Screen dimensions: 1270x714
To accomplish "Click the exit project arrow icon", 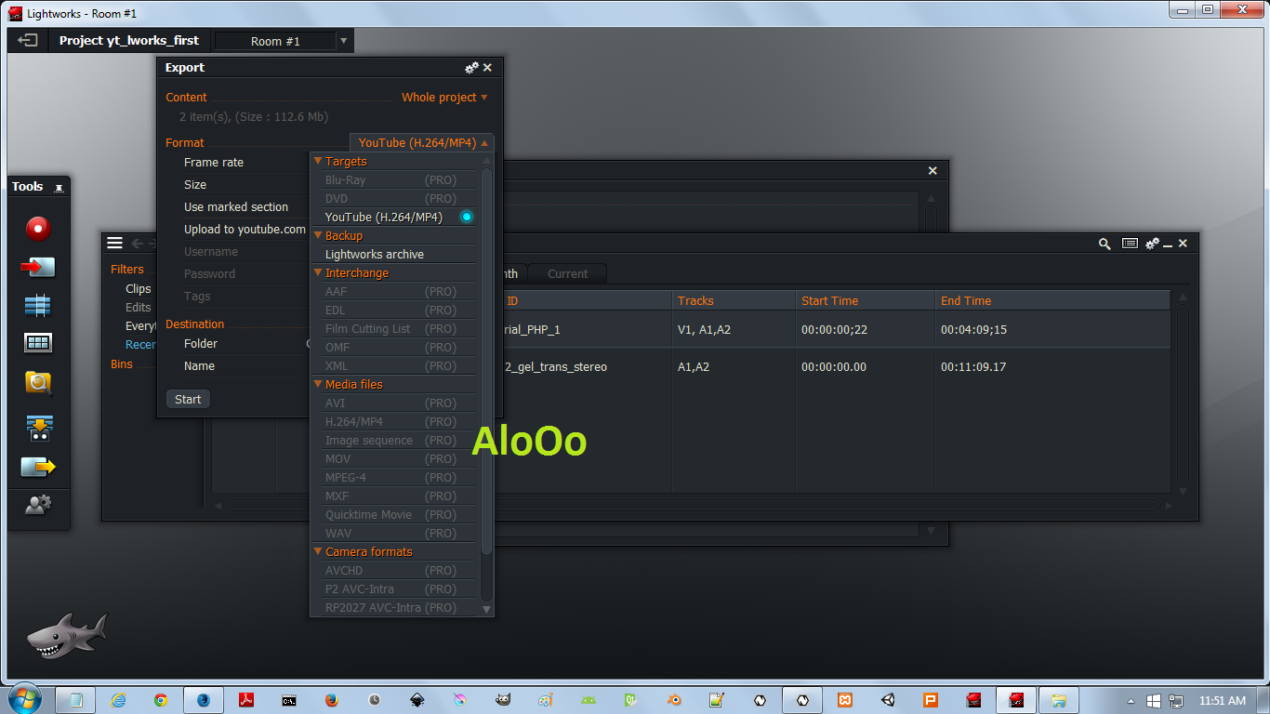I will click(x=29, y=41).
